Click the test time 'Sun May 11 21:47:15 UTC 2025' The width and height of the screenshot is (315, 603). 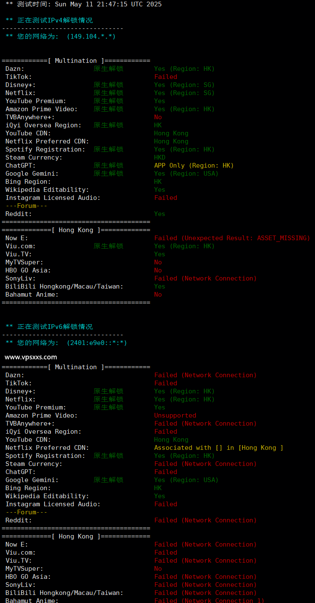(x=108, y=4)
